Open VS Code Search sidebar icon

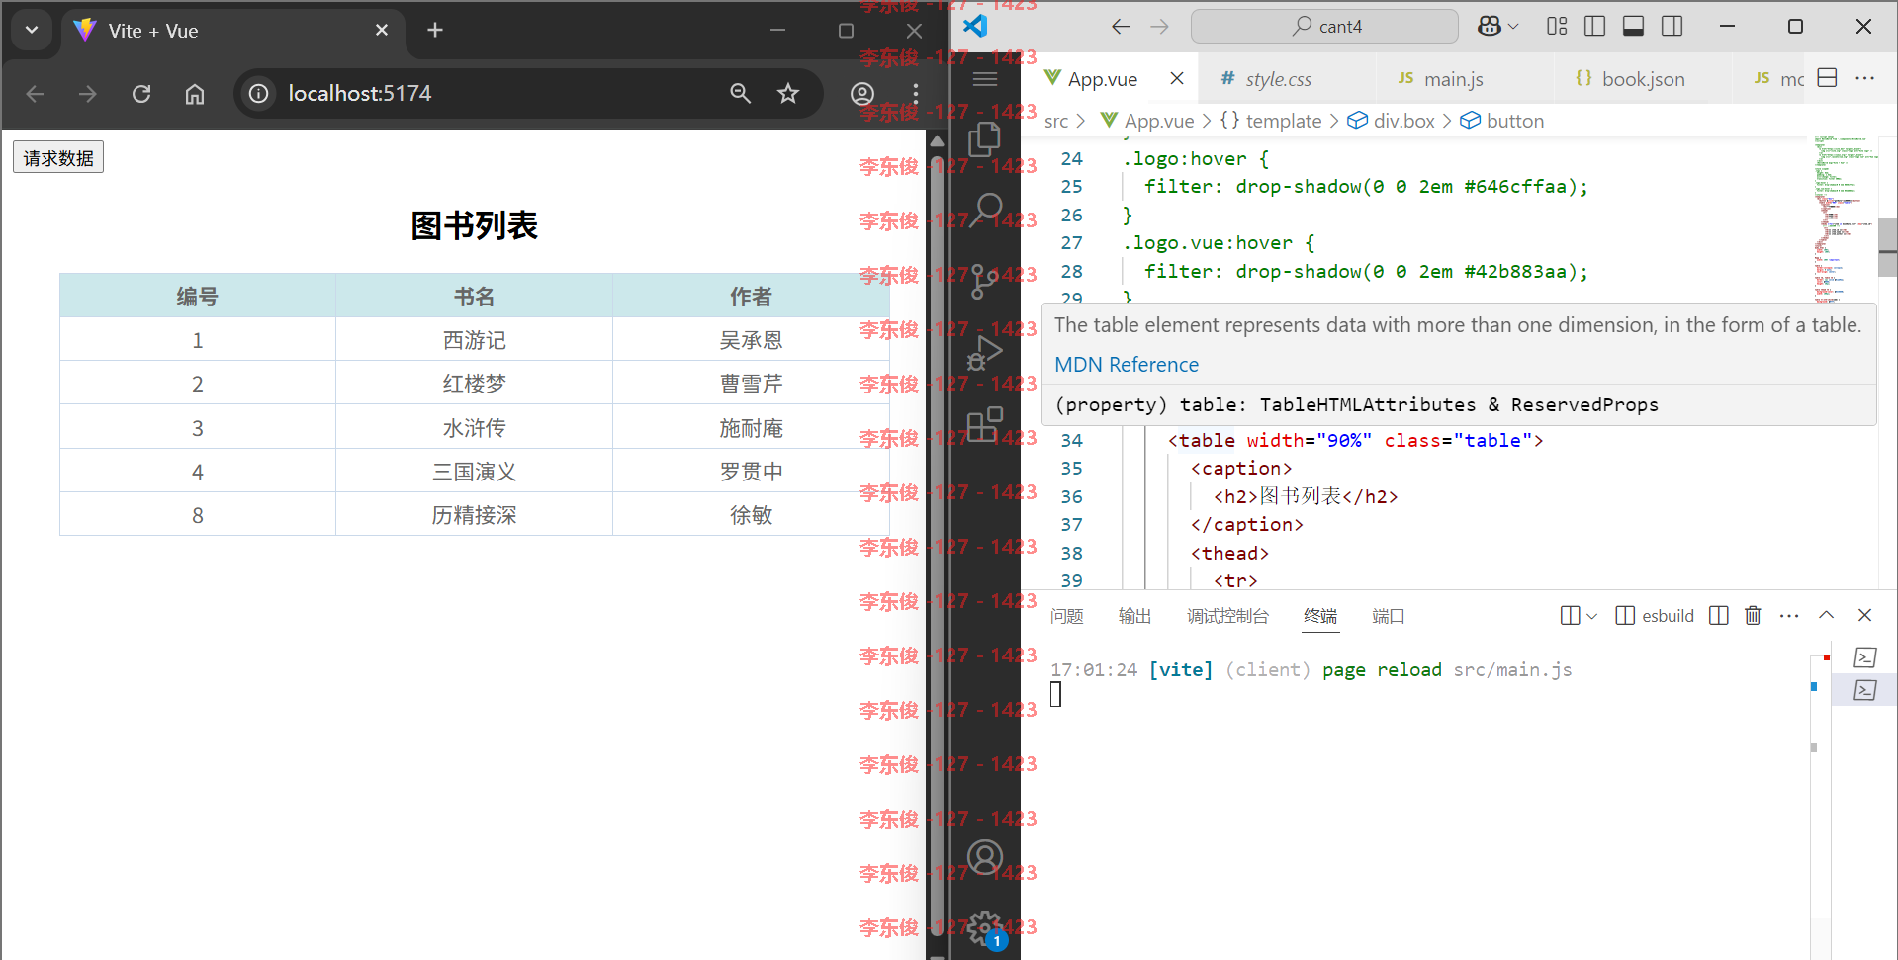(984, 210)
